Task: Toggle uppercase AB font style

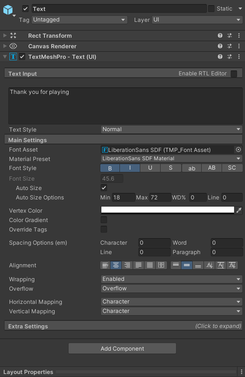Action: (x=212, y=168)
